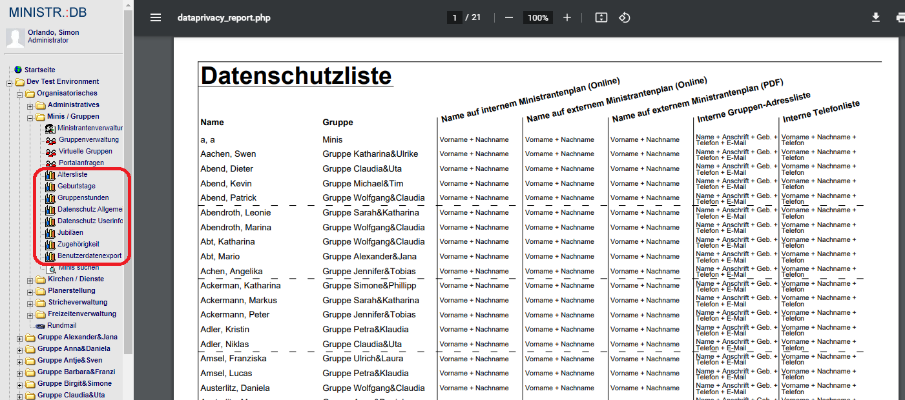Click "Gruppe Ulrich&Laura" cell

[x=362, y=359]
